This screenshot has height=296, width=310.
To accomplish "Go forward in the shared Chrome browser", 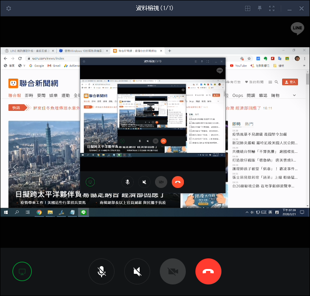I will point(13,58).
